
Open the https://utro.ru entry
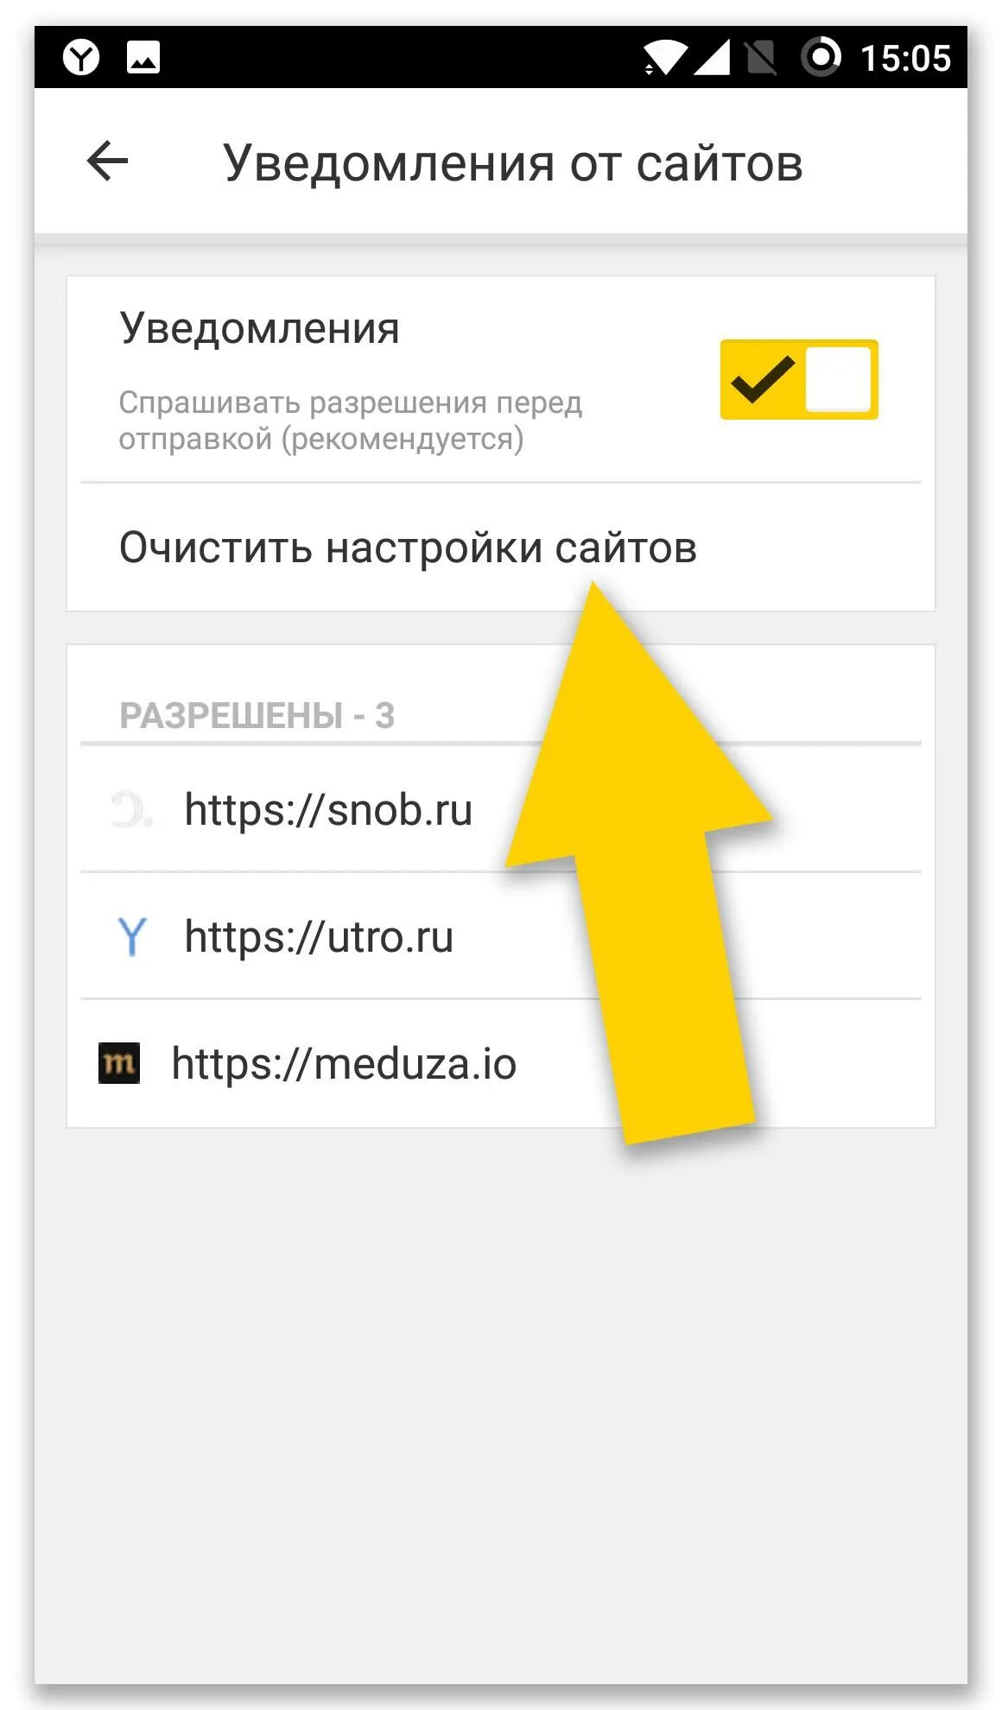501,936
